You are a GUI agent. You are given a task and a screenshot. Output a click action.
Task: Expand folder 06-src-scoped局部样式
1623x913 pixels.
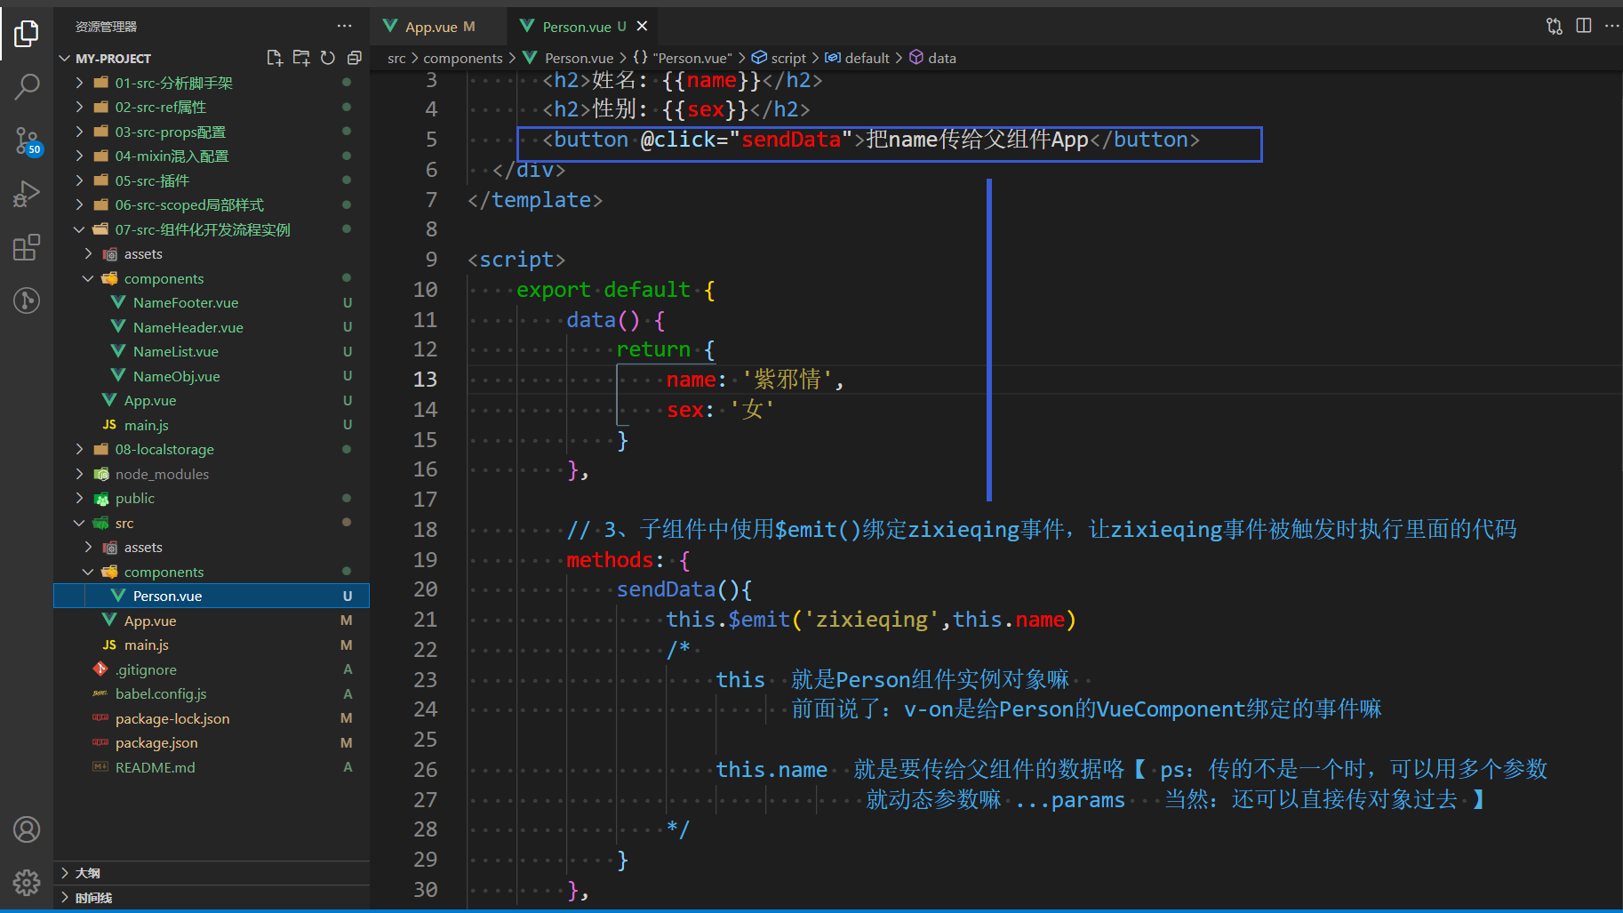click(212, 204)
